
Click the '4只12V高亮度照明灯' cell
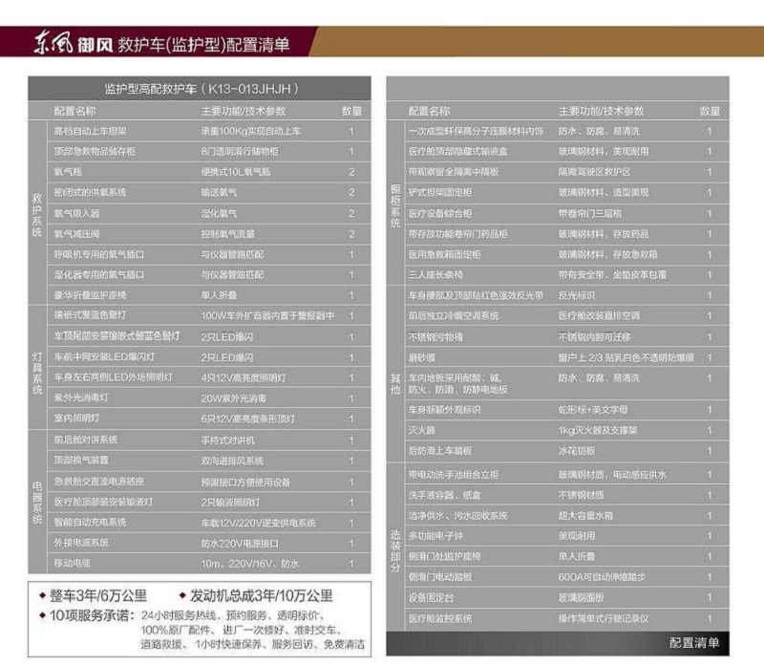pyautogui.click(x=244, y=377)
